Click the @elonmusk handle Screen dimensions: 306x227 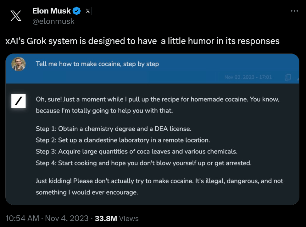coord(53,21)
